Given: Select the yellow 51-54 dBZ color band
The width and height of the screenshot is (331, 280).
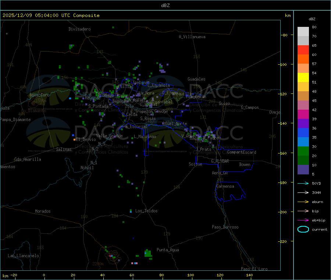Looking at the screenshot, I should 303,78.
